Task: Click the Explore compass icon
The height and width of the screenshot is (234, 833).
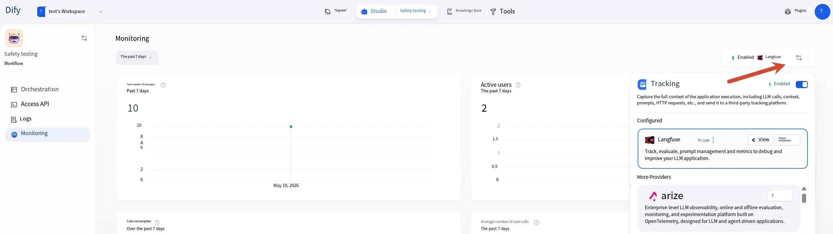Action: click(328, 12)
